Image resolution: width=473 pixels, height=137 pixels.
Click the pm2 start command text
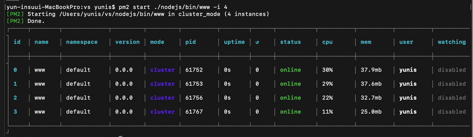(173, 7)
